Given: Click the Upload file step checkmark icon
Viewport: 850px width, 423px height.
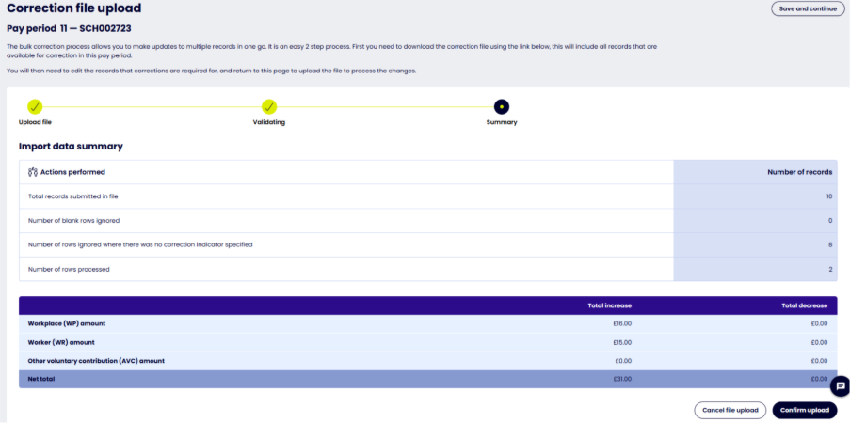Looking at the screenshot, I should pos(35,107).
